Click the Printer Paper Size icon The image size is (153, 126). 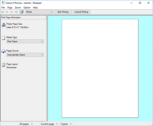[x=4, y=25]
